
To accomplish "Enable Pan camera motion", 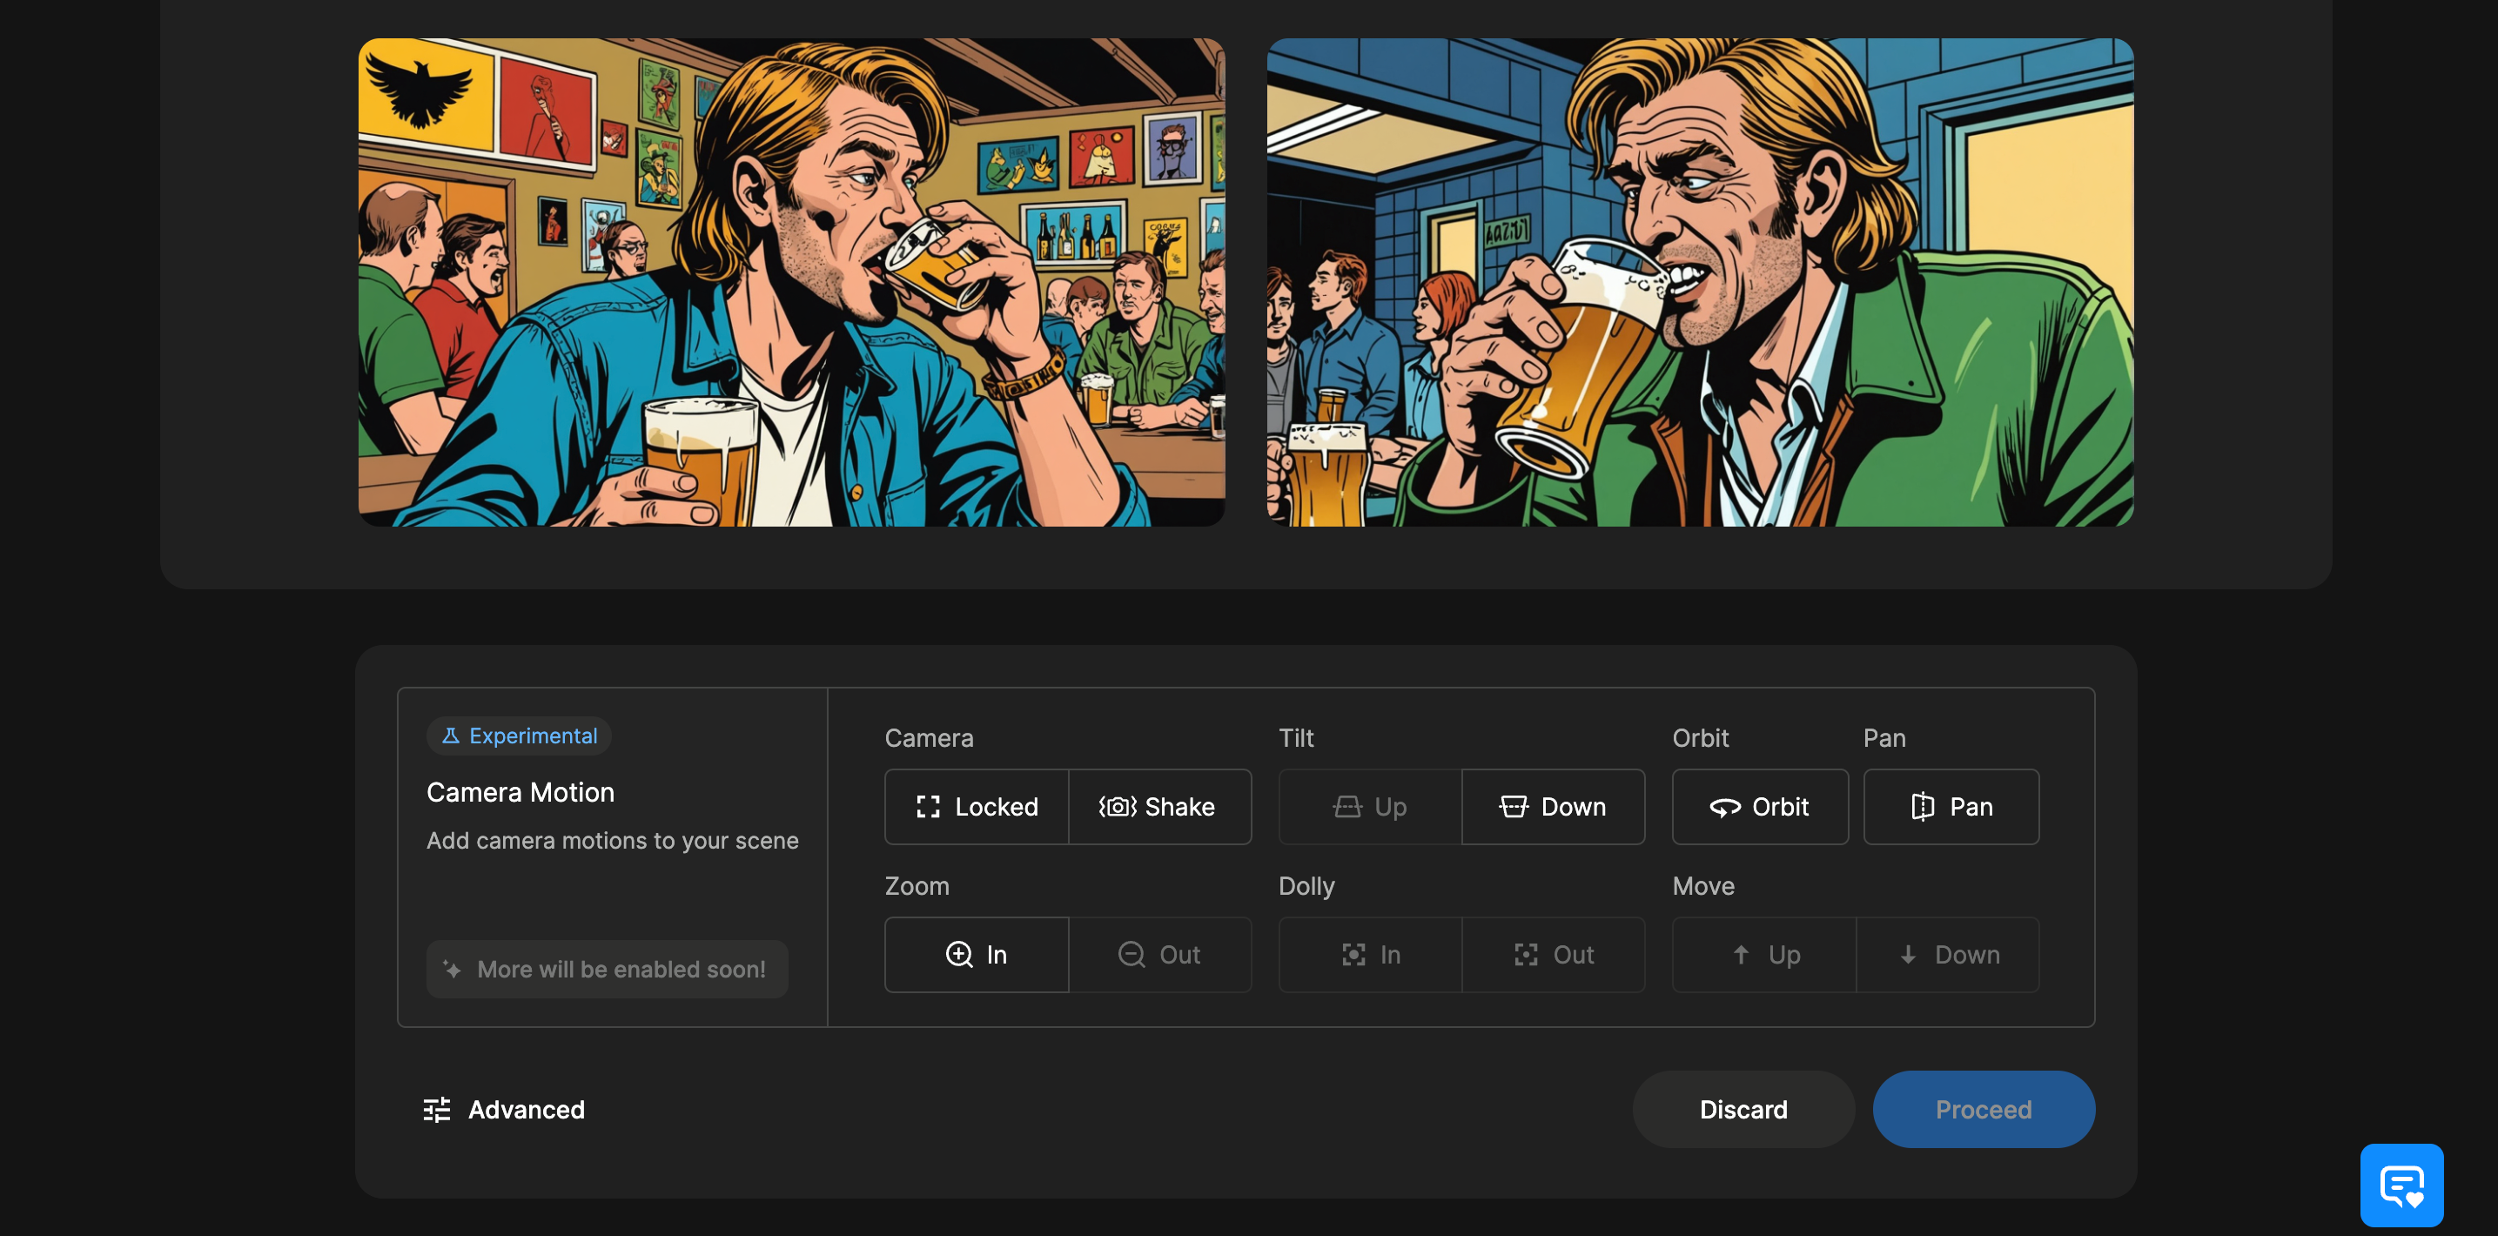I will pos(1951,807).
